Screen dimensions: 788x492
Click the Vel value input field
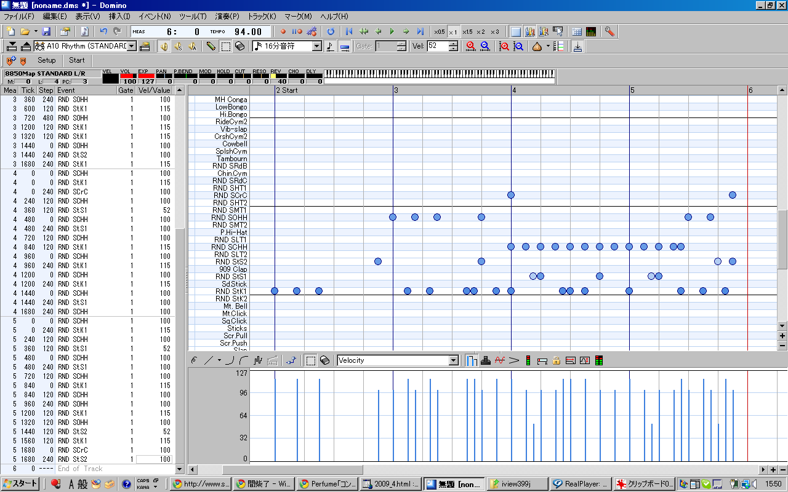[x=437, y=46]
